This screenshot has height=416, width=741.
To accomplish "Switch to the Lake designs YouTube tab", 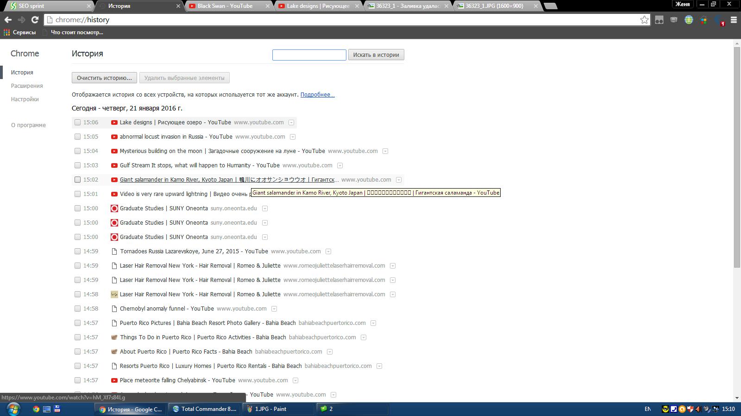I will click(319, 6).
